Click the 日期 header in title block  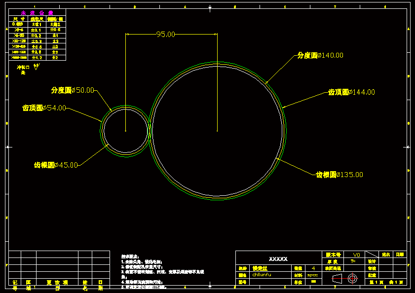click(399, 255)
